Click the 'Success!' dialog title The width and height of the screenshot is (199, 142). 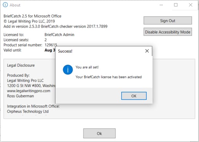[x=65, y=51]
